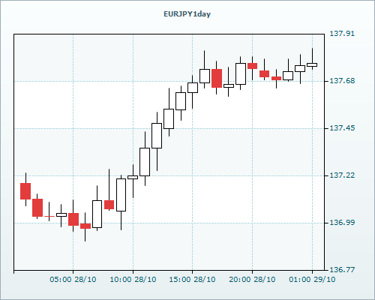This screenshot has height=300, width=375.
Task: Click the 05:00 28/10 time label
Action: 73,280
